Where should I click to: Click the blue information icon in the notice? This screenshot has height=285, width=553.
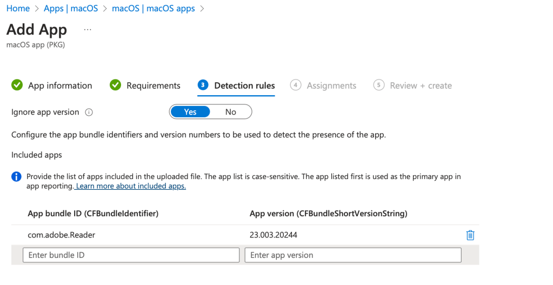(17, 177)
